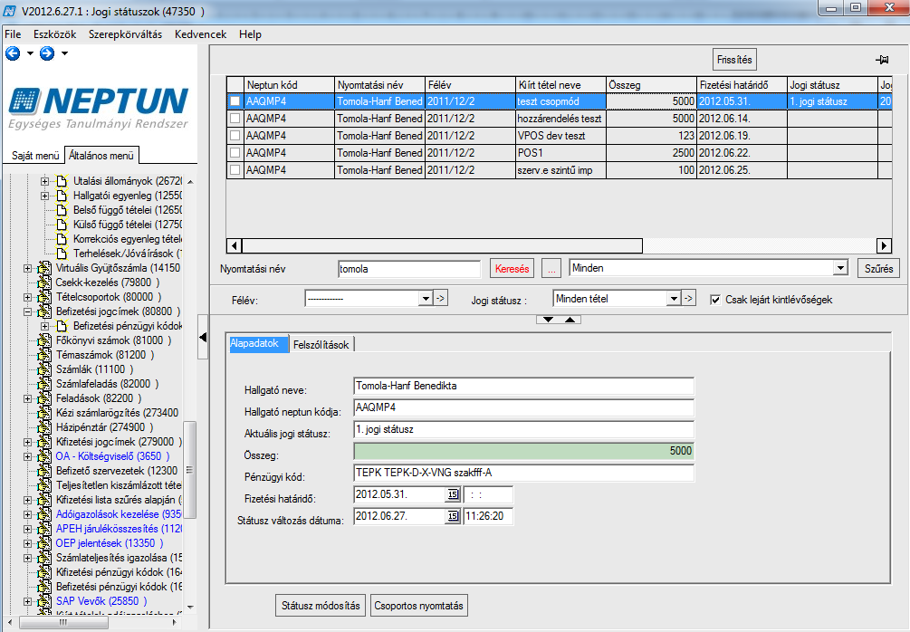The image size is (910, 632).
Task: Open the Félév dropdown
Action: click(426, 298)
